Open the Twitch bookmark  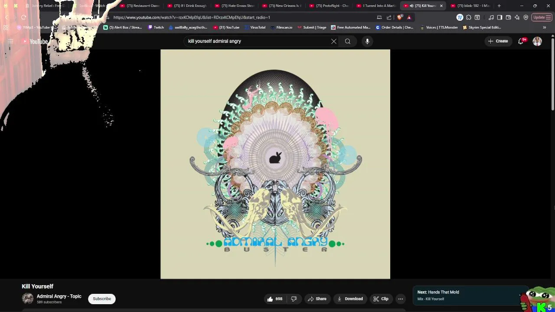[156, 27]
